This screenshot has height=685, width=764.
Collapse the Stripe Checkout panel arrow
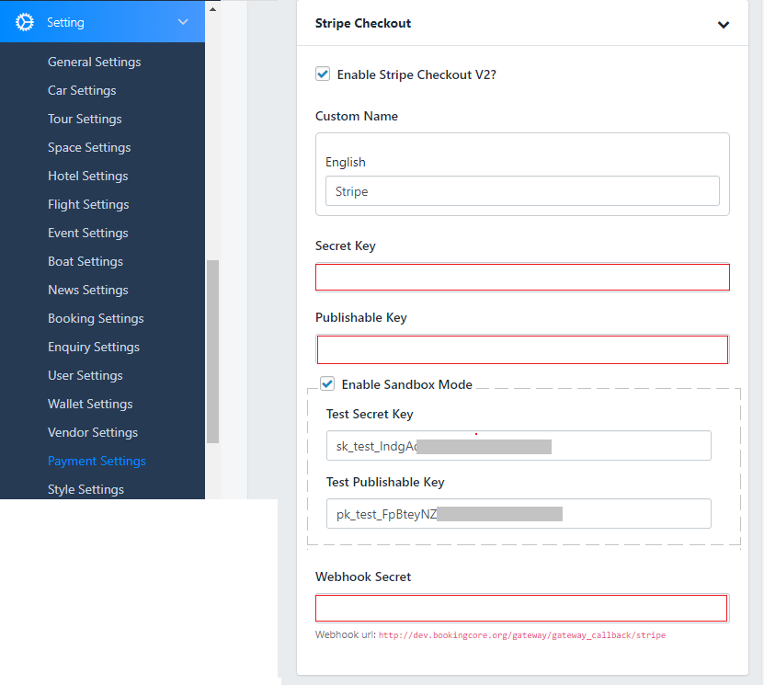724,25
